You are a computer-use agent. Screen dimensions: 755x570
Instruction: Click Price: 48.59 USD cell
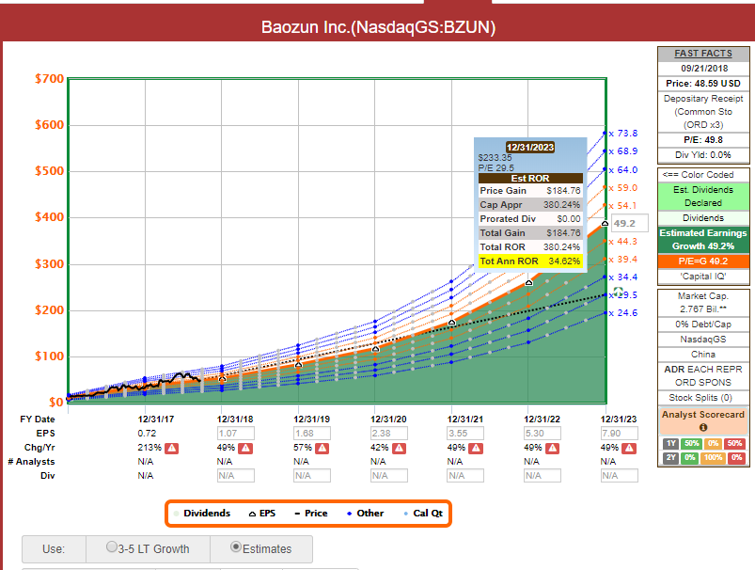click(703, 84)
